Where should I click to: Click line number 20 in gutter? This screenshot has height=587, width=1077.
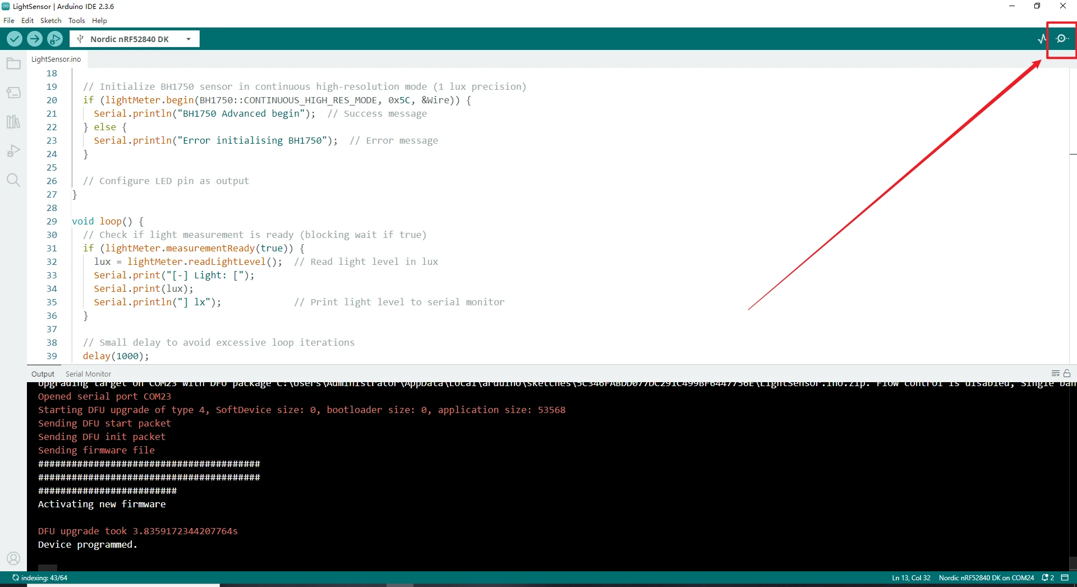coord(52,100)
